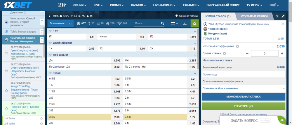Select the up-down arrows filter showing 50
Screen dimensions: 292x125
coord(91,23)
